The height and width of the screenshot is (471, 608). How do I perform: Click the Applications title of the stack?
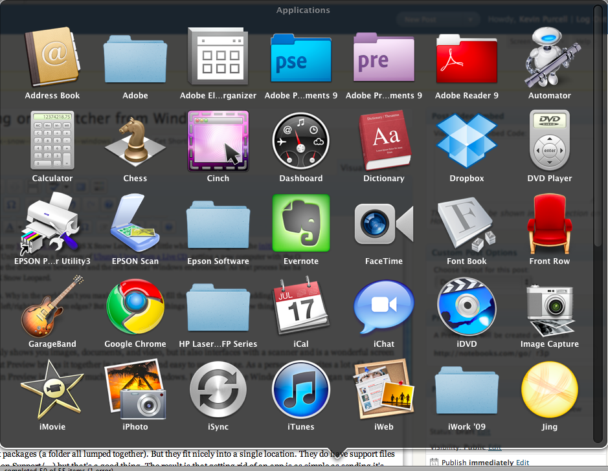point(303,10)
